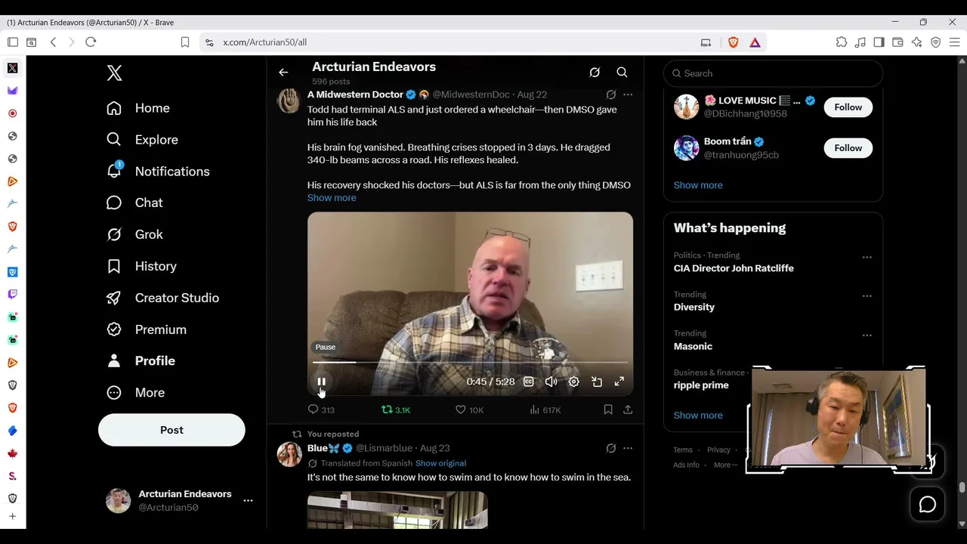Ask Grok about the Blue post
Screen dimensions: 967x544
611,448
